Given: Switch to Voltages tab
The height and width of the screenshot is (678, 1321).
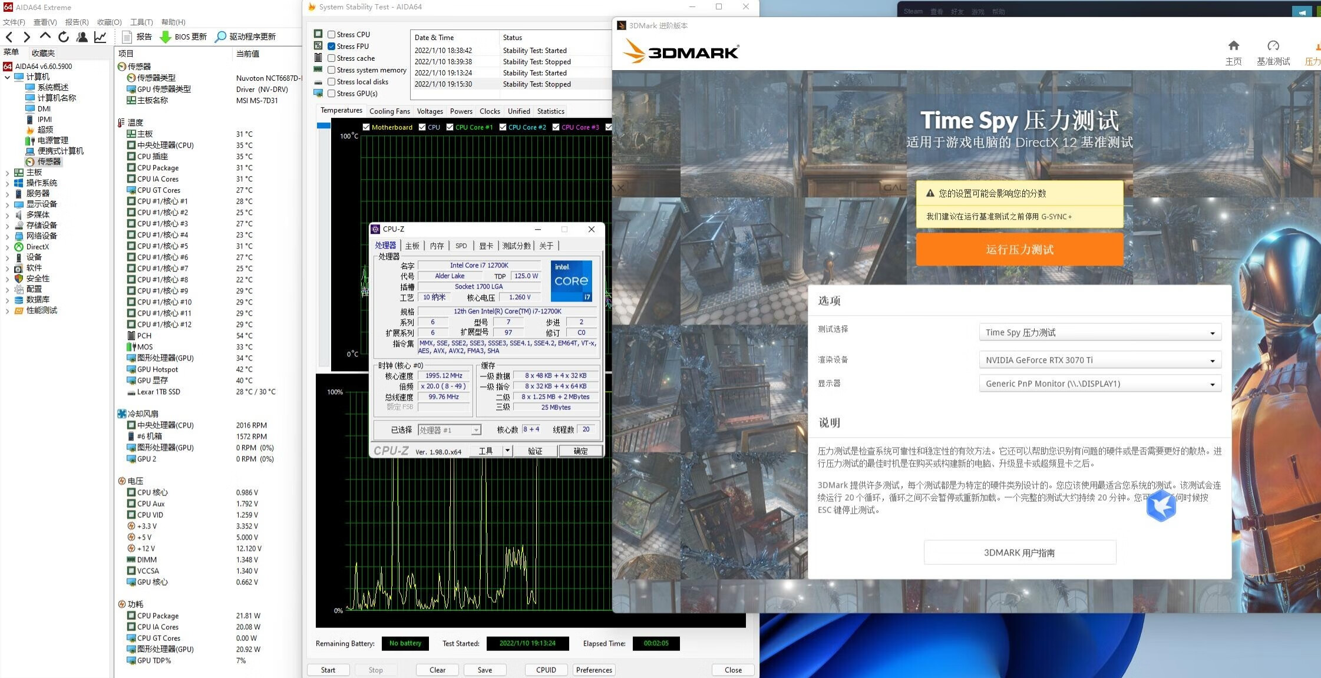Looking at the screenshot, I should pos(430,111).
